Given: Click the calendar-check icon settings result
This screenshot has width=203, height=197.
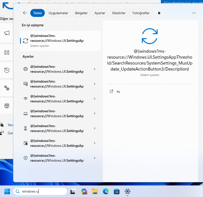Looking at the screenshot, I should coord(25,143).
